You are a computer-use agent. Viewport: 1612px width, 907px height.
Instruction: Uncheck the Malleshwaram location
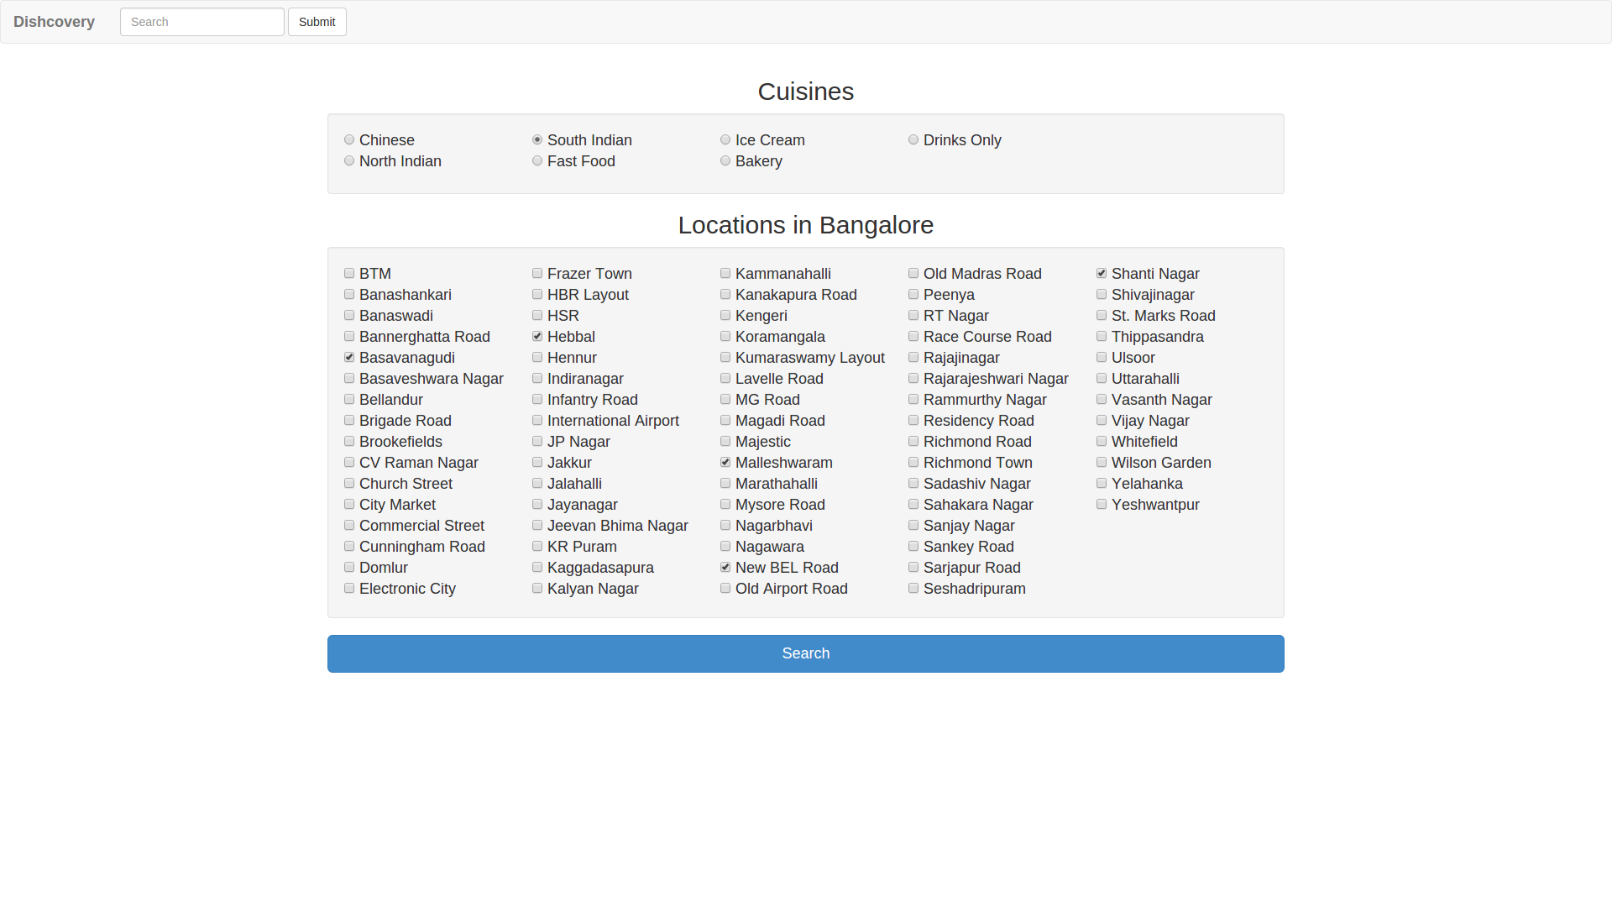click(725, 463)
